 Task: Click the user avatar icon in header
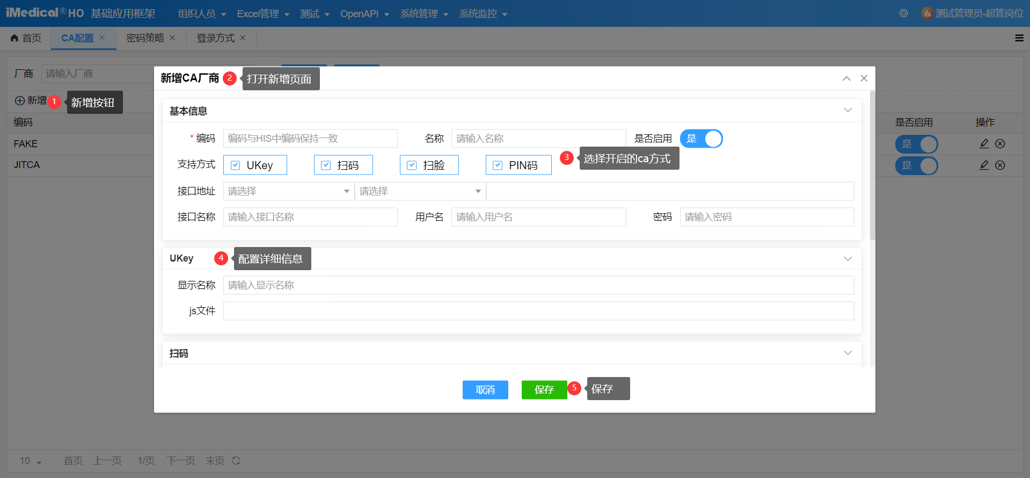coord(927,13)
